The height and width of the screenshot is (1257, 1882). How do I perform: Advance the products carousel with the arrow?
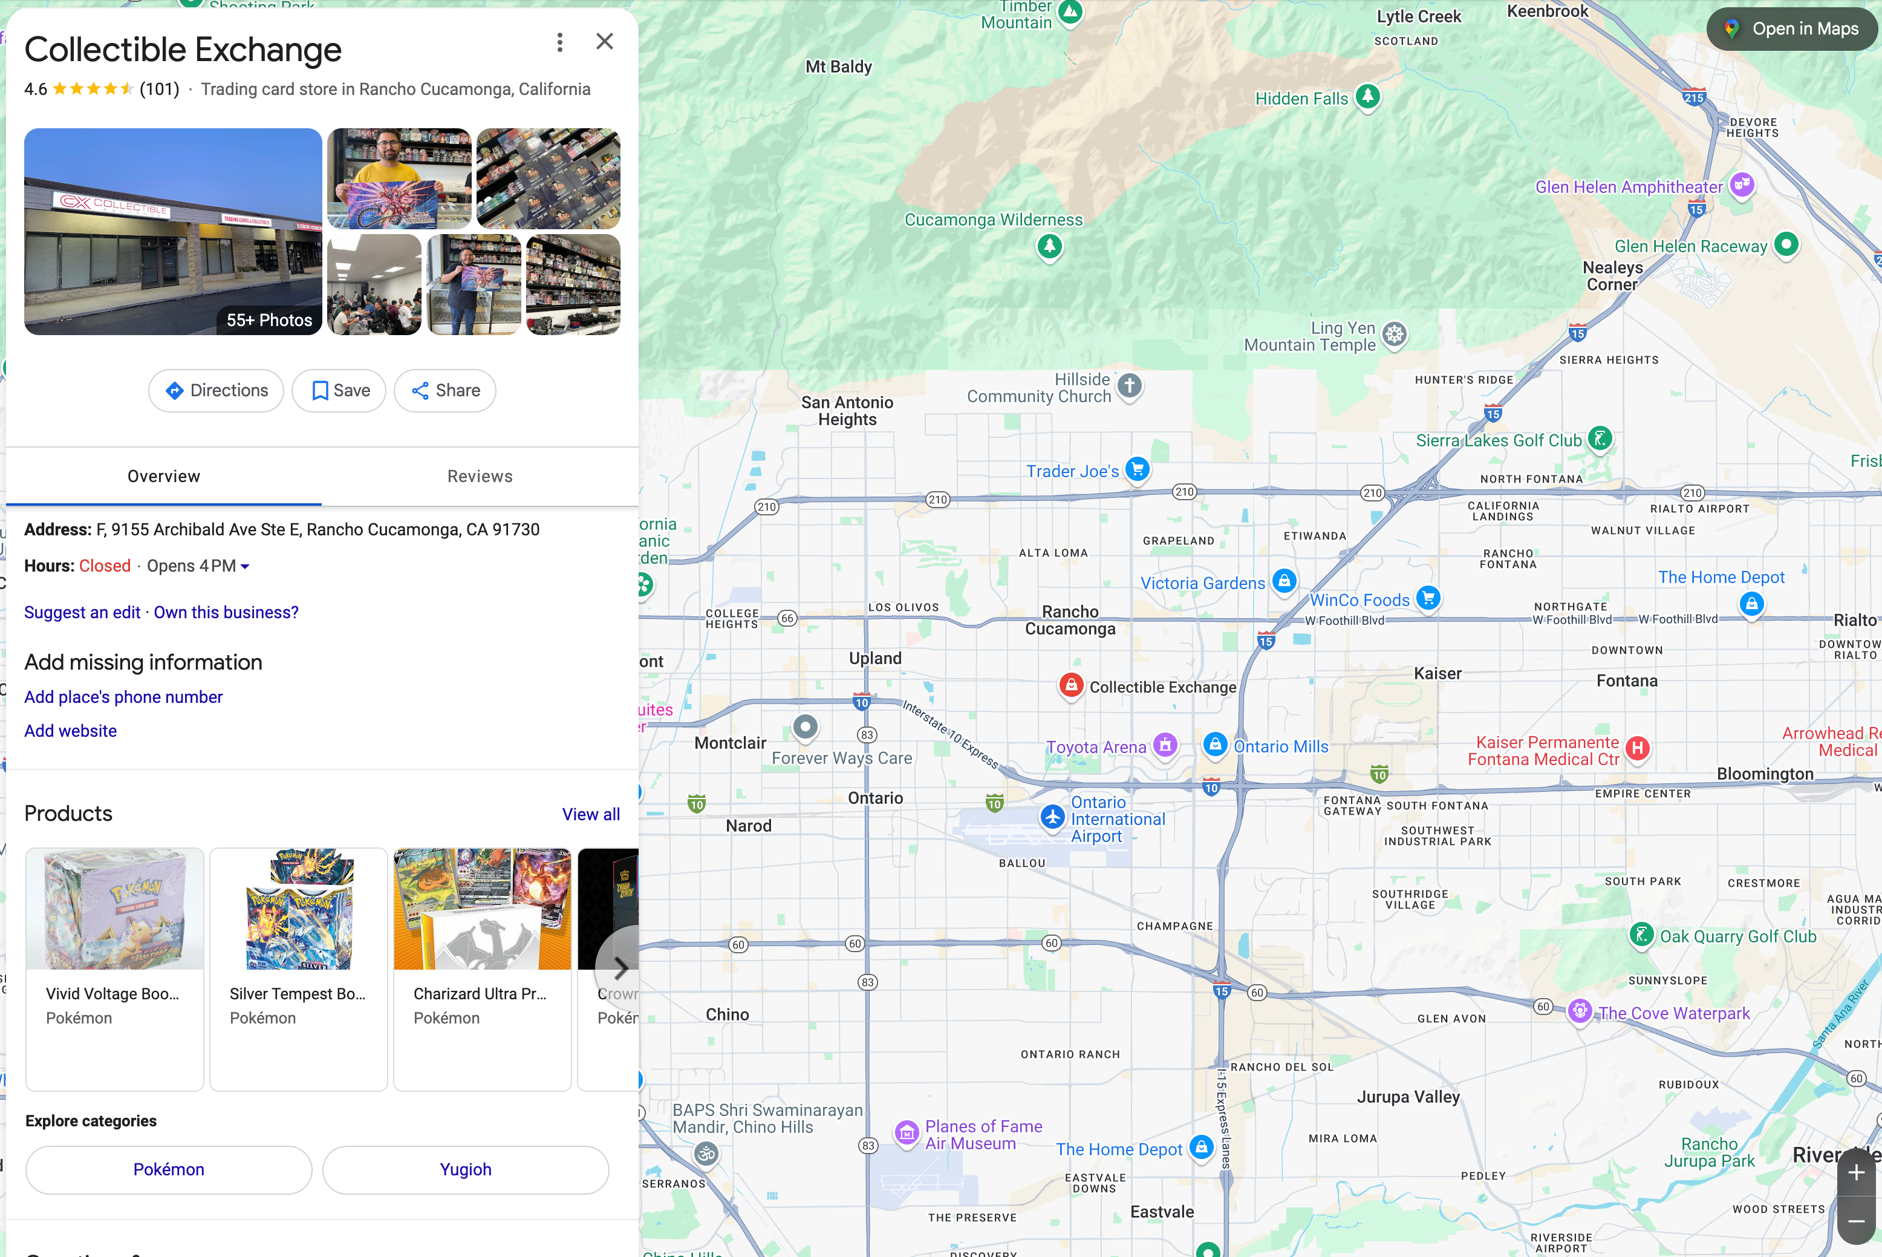[x=620, y=968]
